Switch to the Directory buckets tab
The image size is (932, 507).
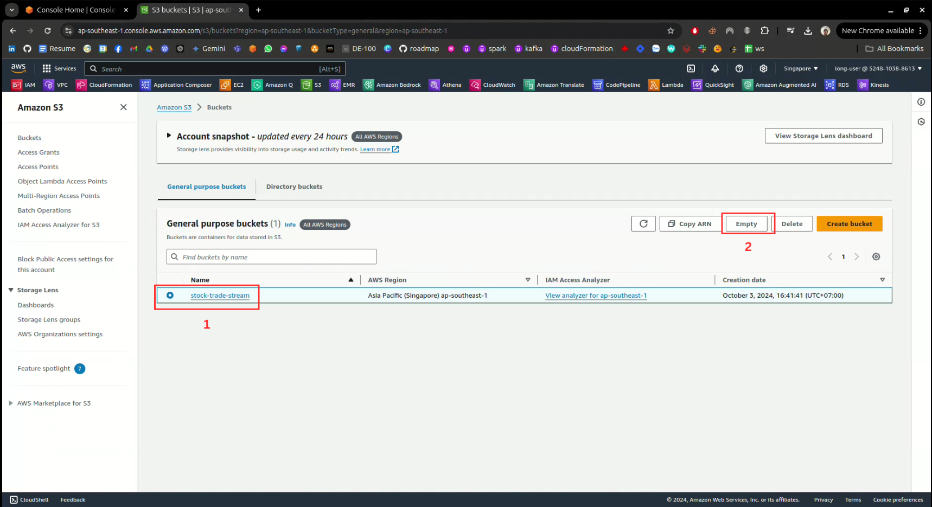tap(294, 187)
